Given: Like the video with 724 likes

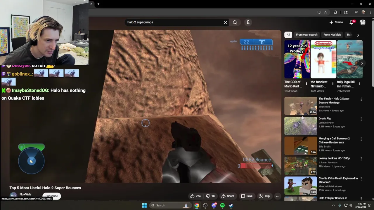Looking at the screenshot, I should [195, 196].
